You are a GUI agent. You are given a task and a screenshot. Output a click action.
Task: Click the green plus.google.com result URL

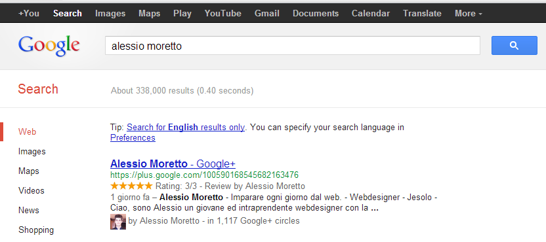coord(204,175)
